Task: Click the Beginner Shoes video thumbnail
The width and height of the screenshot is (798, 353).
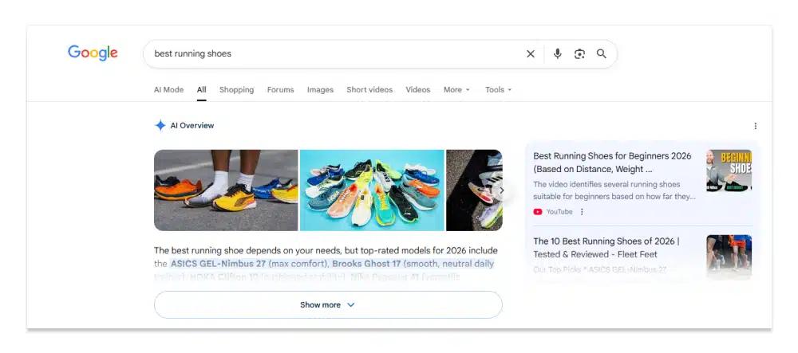Action: 729,171
